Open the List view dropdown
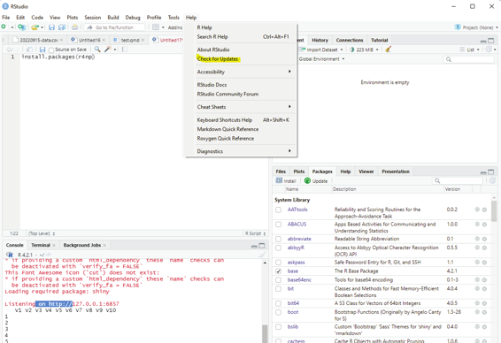The width and height of the screenshot is (501, 343). pos(470,50)
